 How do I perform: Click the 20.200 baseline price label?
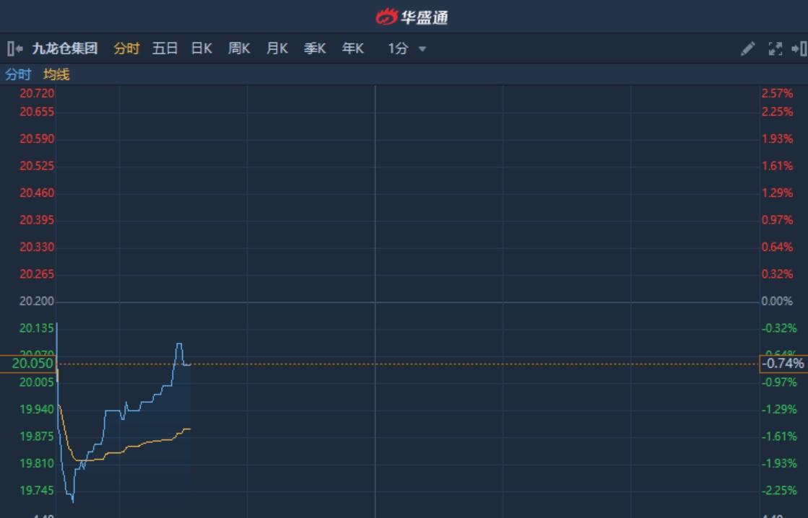pyautogui.click(x=37, y=302)
